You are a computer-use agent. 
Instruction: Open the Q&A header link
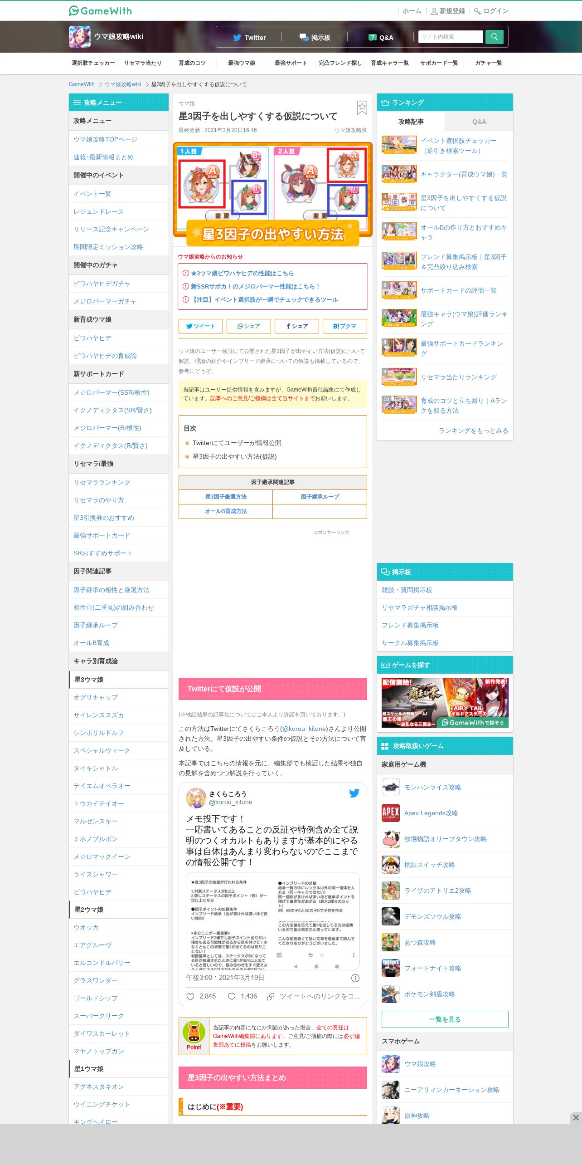coord(381,38)
